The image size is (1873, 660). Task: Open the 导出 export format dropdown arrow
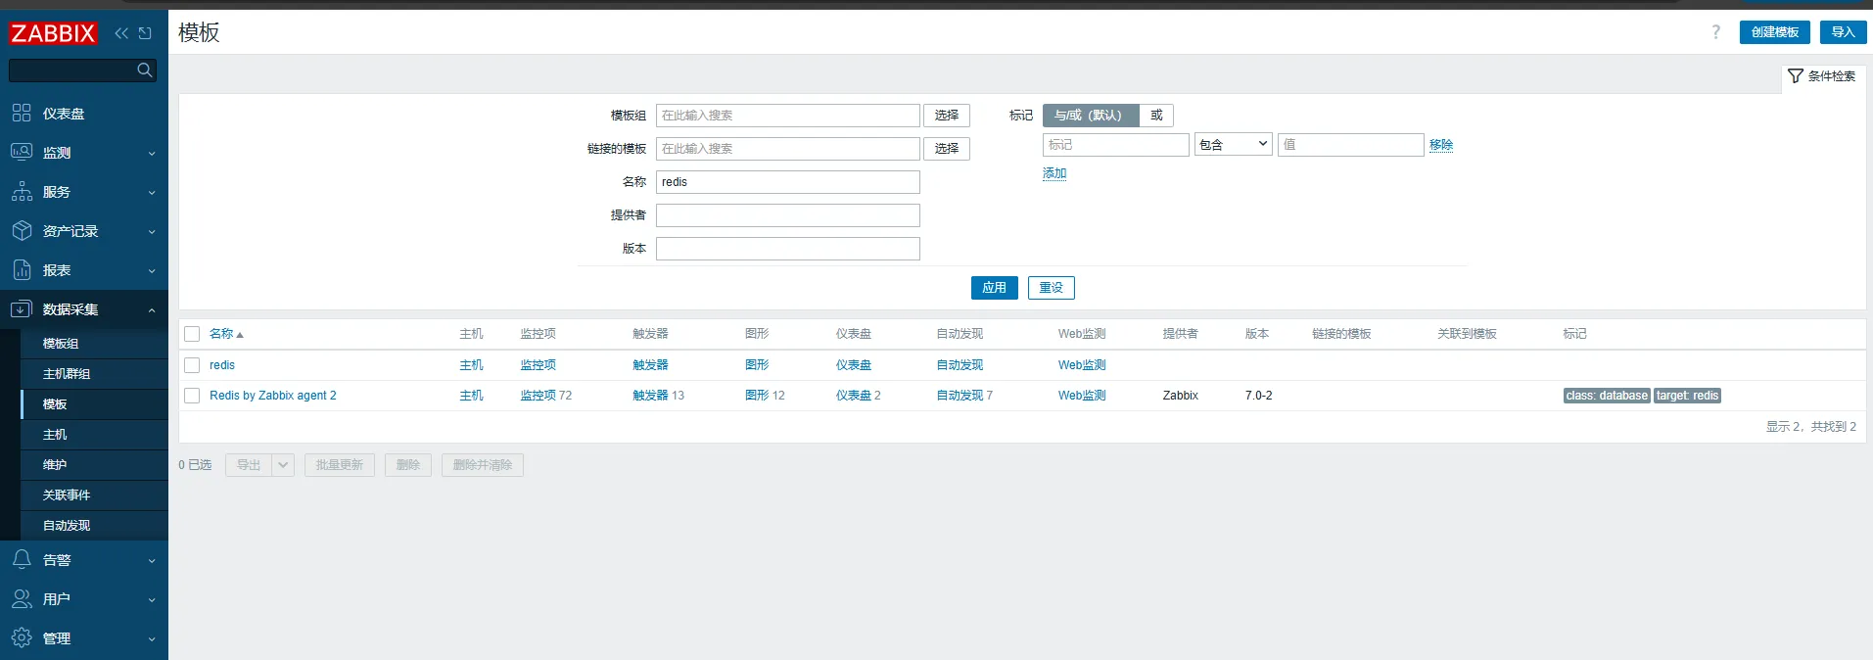coord(283,465)
